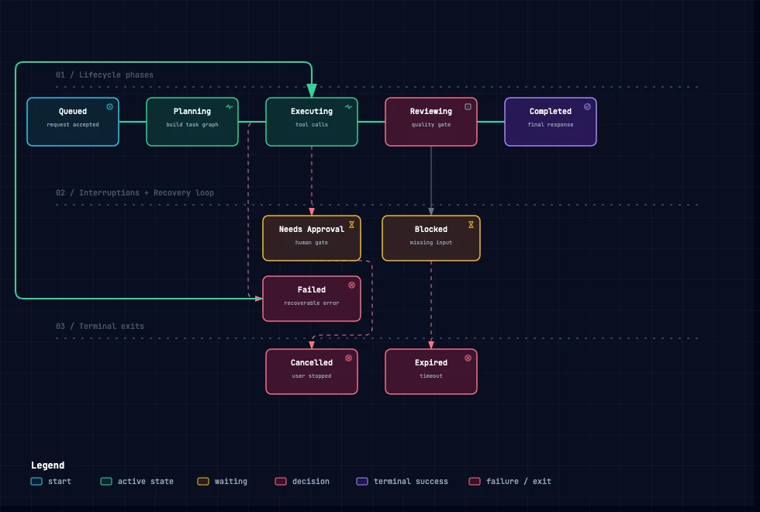
Task: Click the 'active state' legend swatch
Action: coord(106,482)
